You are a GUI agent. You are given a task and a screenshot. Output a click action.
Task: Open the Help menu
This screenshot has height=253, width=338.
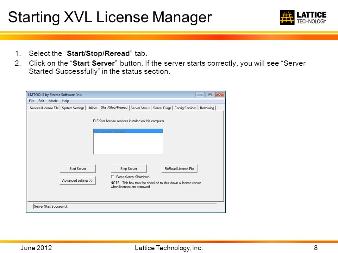click(65, 101)
